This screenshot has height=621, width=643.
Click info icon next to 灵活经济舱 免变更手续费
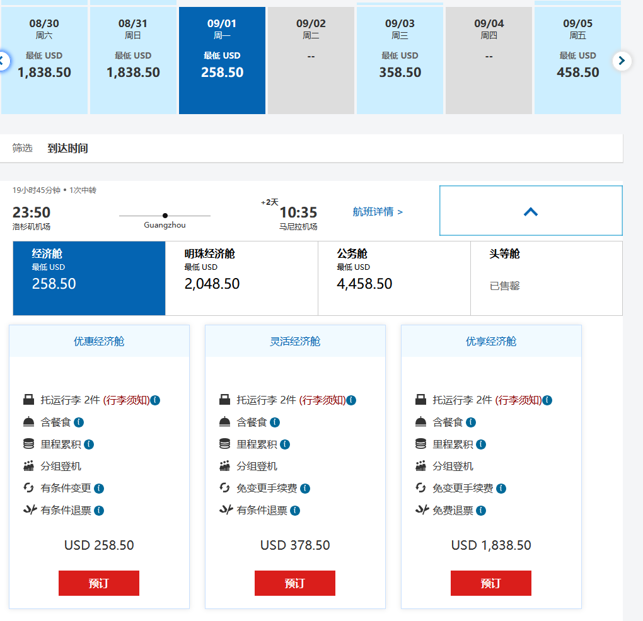pyautogui.click(x=305, y=489)
